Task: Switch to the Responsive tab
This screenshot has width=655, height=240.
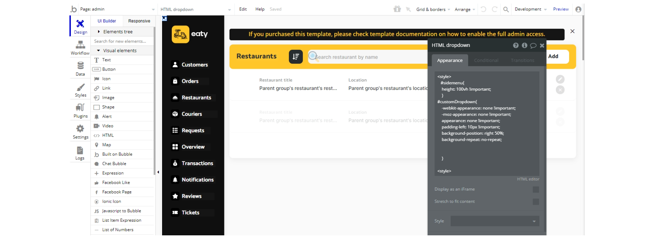Action: point(139,21)
